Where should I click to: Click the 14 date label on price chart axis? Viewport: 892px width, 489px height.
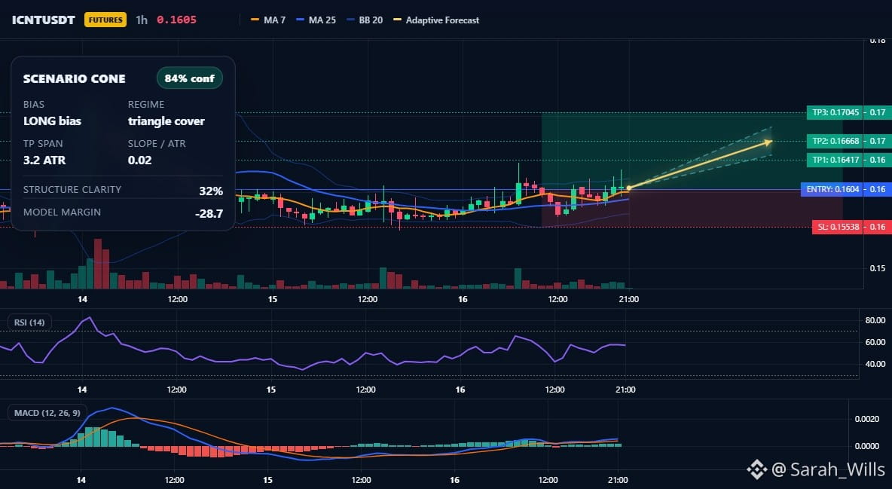click(82, 299)
